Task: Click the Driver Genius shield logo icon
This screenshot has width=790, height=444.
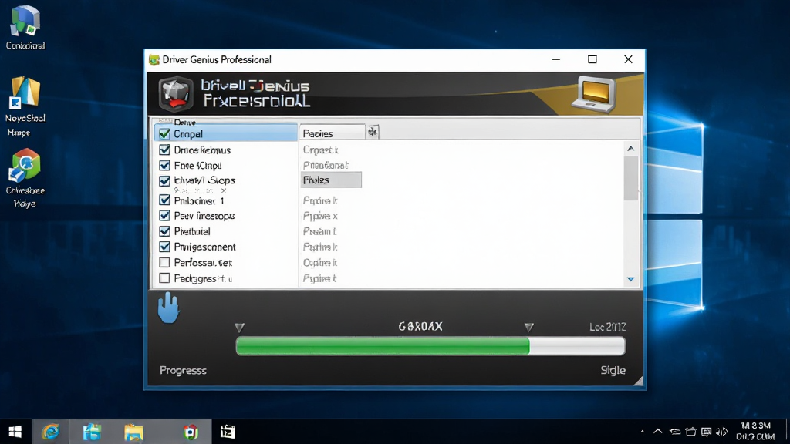Action: coord(175,93)
